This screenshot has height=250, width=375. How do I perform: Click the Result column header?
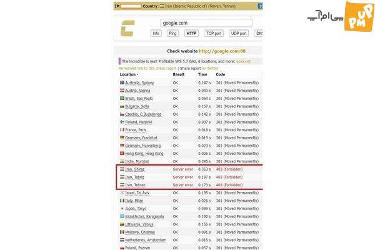(x=179, y=74)
